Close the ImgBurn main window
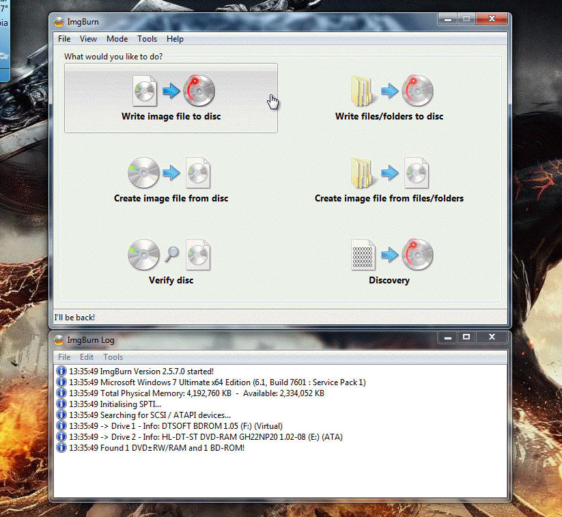562x517 pixels. [492, 19]
